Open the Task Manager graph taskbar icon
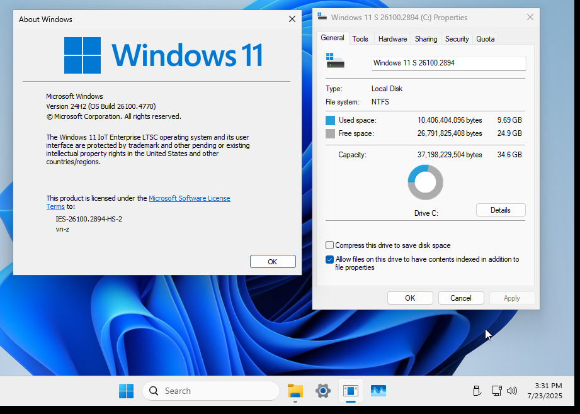This screenshot has height=414, width=580. [378, 391]
